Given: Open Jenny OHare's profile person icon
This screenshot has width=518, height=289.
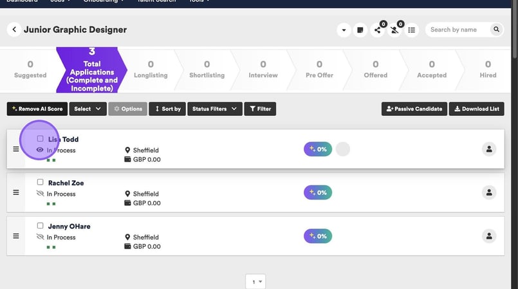Looking at the screenshot, I should pos(489,236).
